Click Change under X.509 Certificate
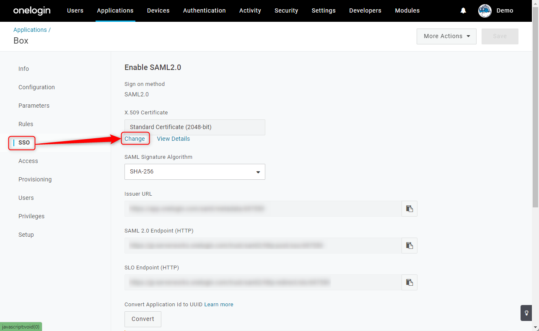539x331 pixels. (135, 139)
